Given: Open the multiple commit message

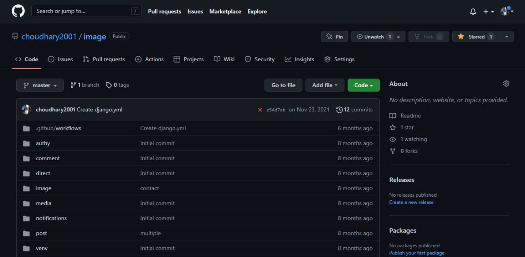Looking at the screenshot, I should point(150,233).
